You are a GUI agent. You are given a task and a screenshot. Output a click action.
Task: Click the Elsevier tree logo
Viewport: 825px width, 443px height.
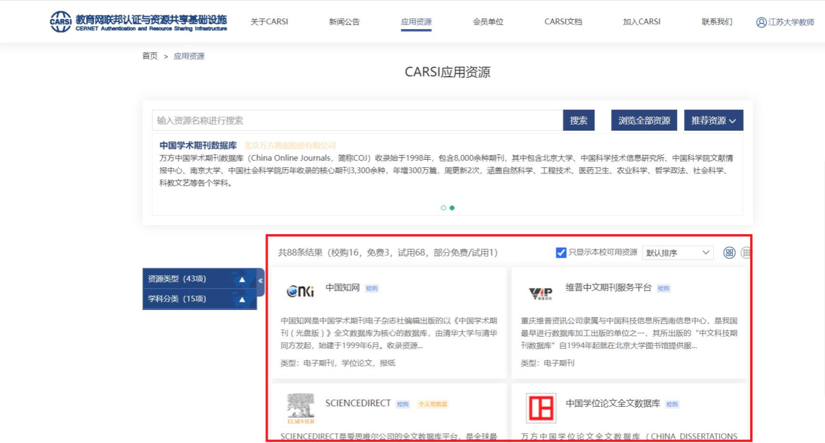pyautogui.click(x=301, y=409)
